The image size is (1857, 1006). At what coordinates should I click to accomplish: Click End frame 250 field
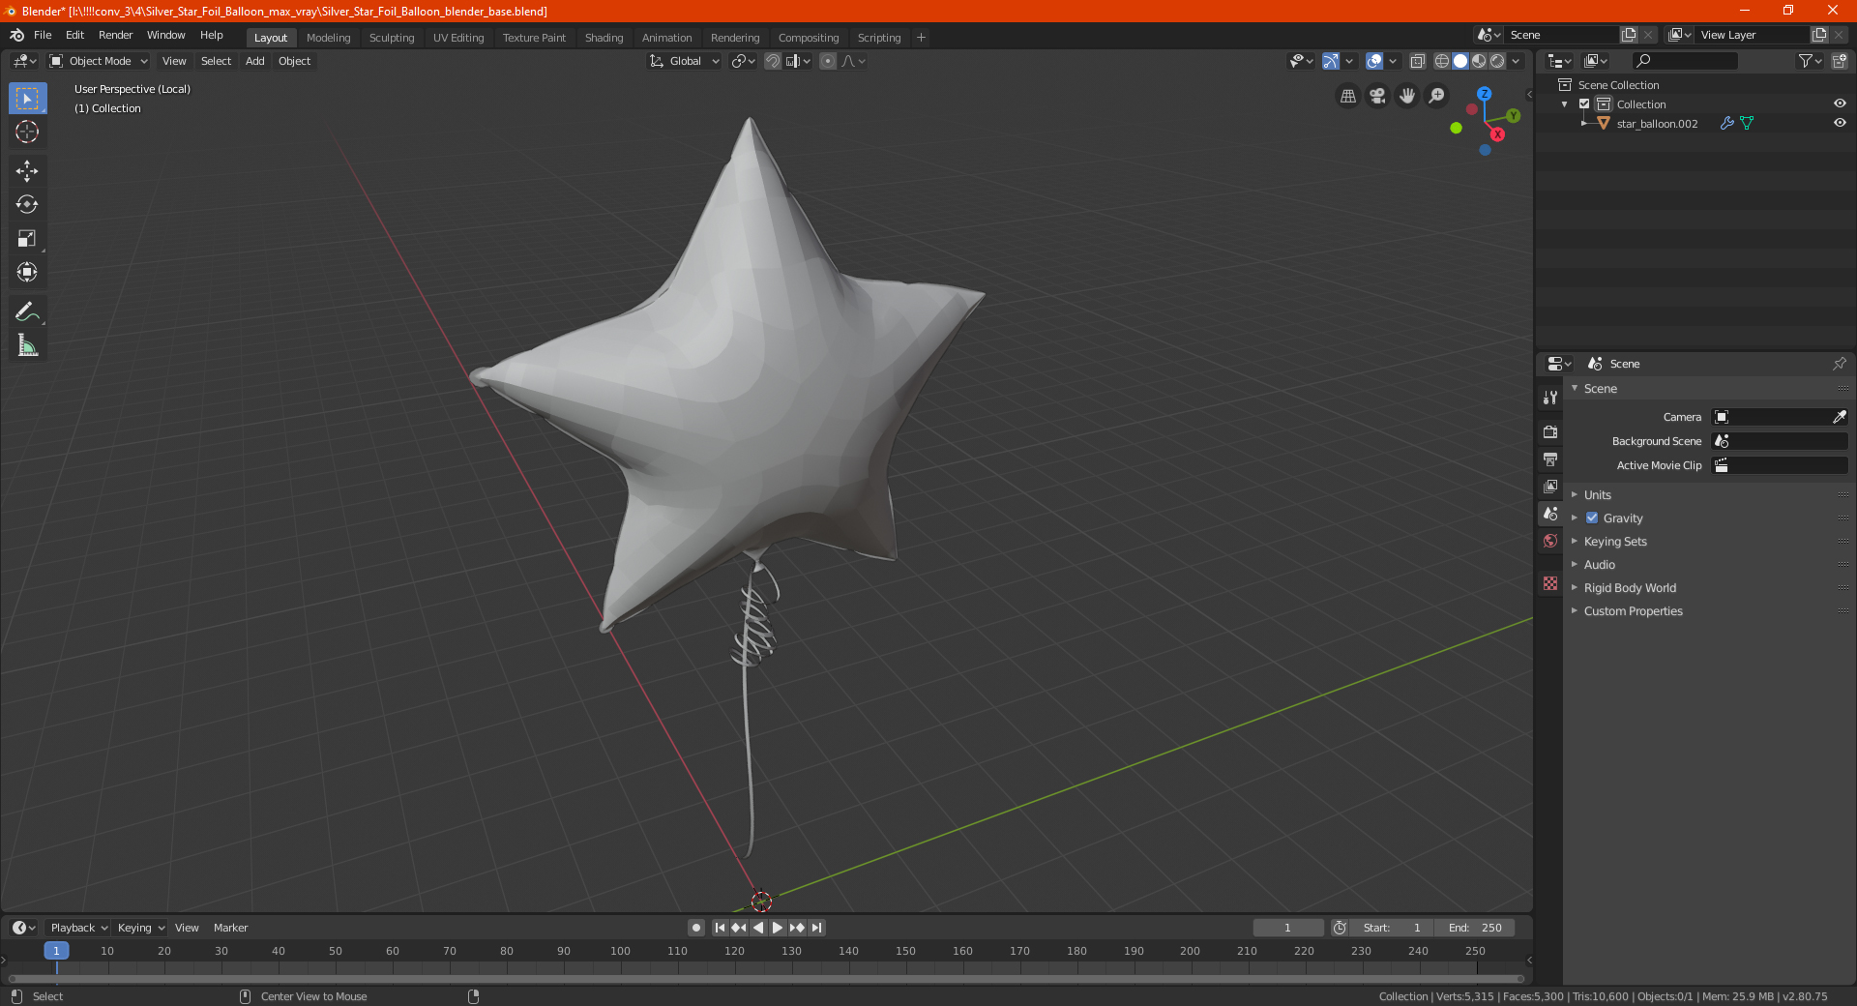1475,928
